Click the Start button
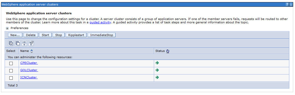This screenshot has height=95, width=295. click(45, 35)
